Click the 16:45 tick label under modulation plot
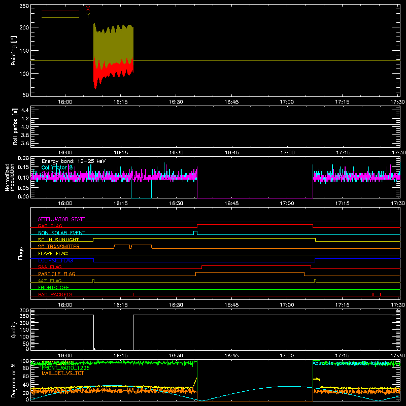 coord(231,204)
